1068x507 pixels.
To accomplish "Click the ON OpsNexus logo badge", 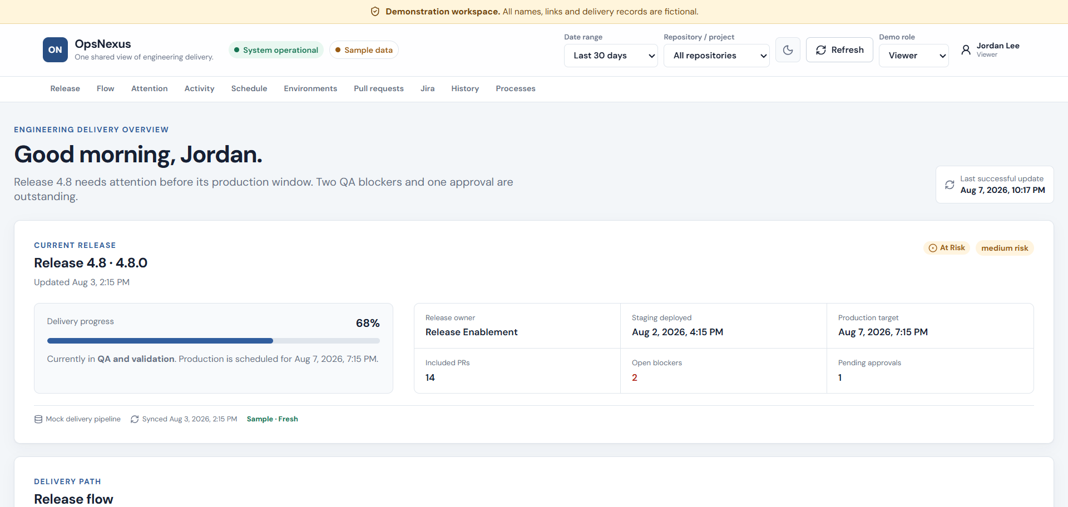I will 55,49.
